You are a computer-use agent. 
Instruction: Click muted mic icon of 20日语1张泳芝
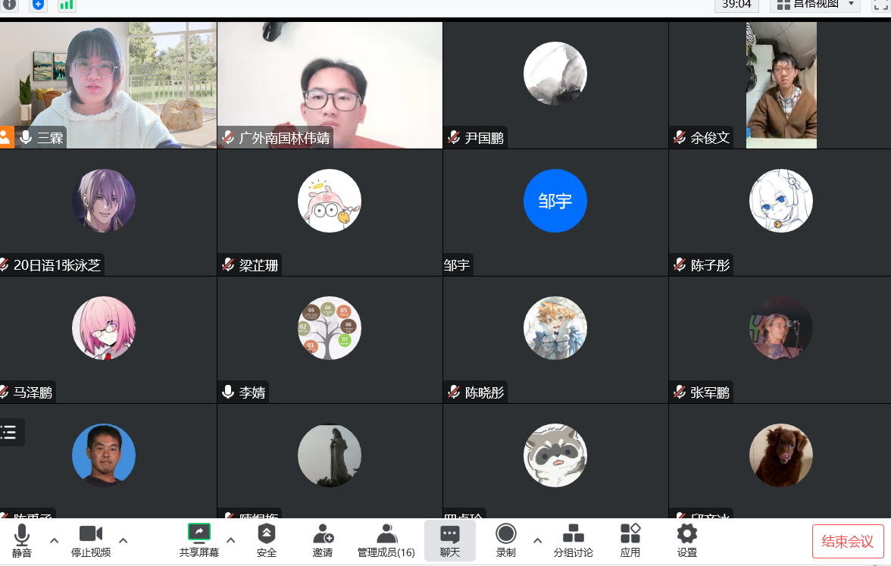pyautogui.click(x=4, y=265)
